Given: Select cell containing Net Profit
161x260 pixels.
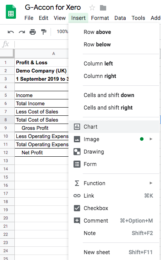Looking at the screenshot, I should 42,152.
